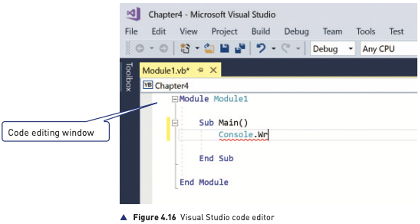Click the Redo arrow icon
The height and width of the screenshot is (224, 420).
[286, 49]
